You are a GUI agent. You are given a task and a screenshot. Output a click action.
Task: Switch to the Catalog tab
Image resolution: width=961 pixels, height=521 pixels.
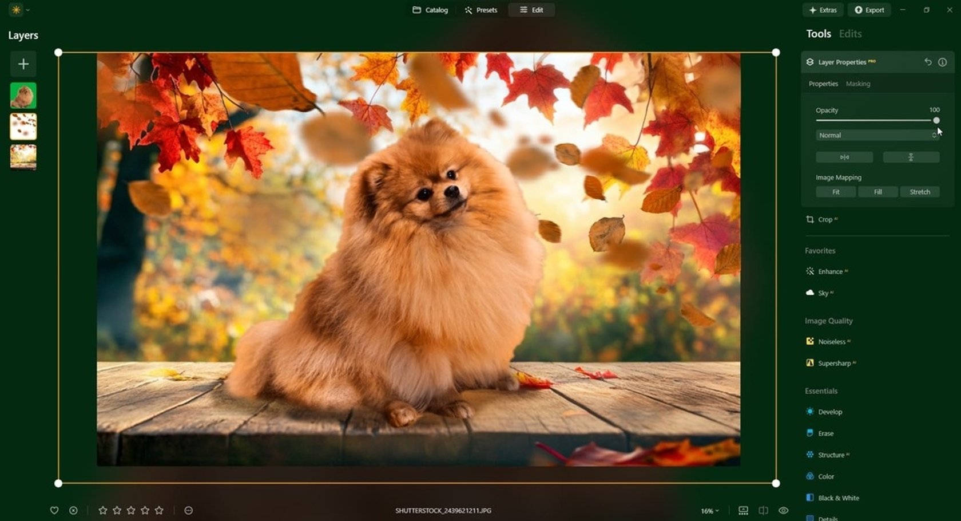pos(430,10)
